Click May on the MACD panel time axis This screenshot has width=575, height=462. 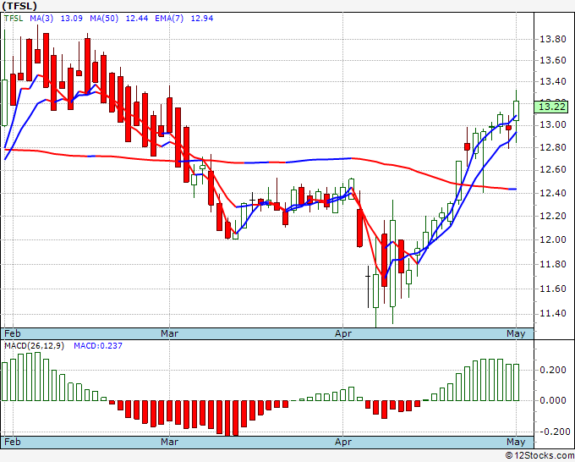pos(516,442)
